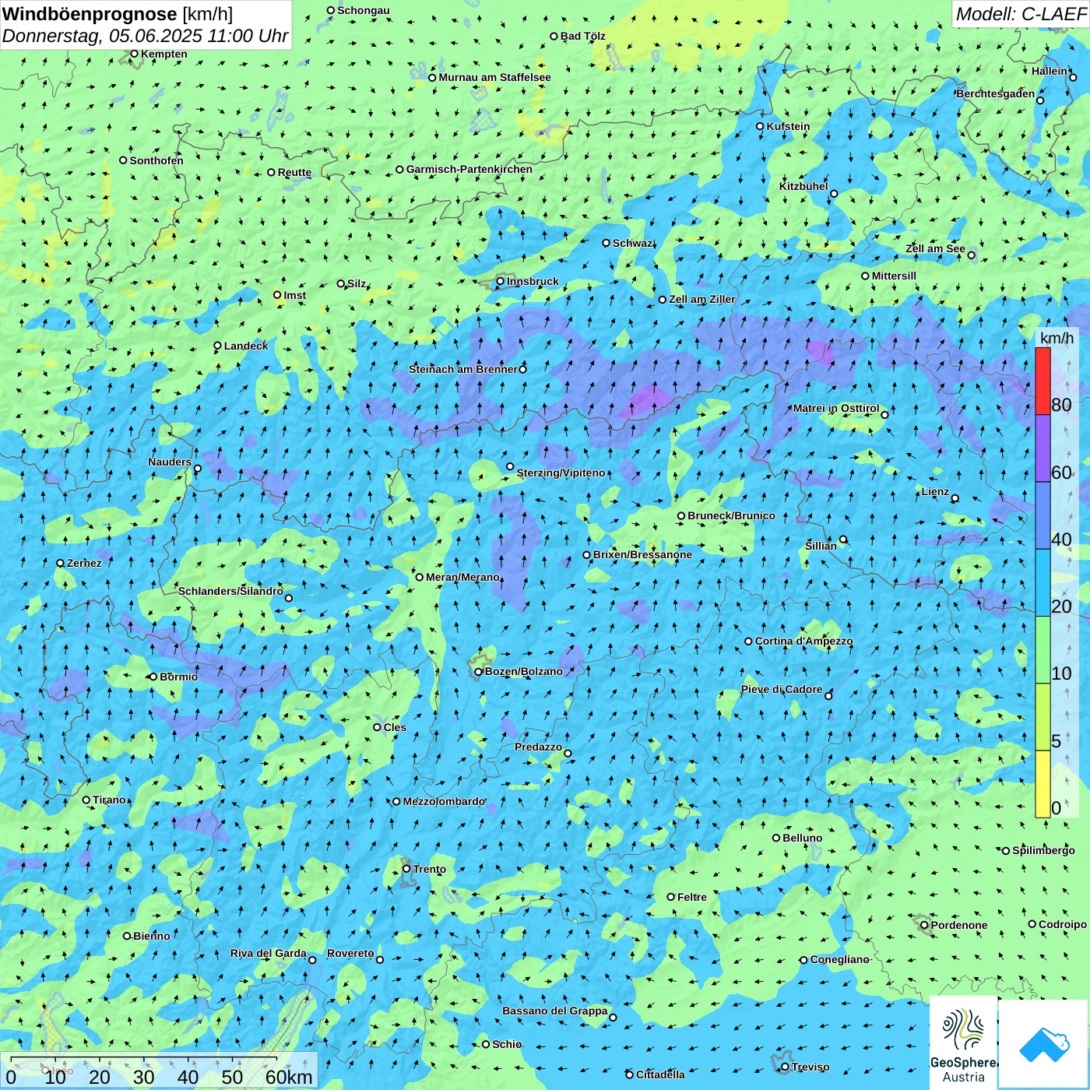Click the Tirano marker dot

point(86,800)
